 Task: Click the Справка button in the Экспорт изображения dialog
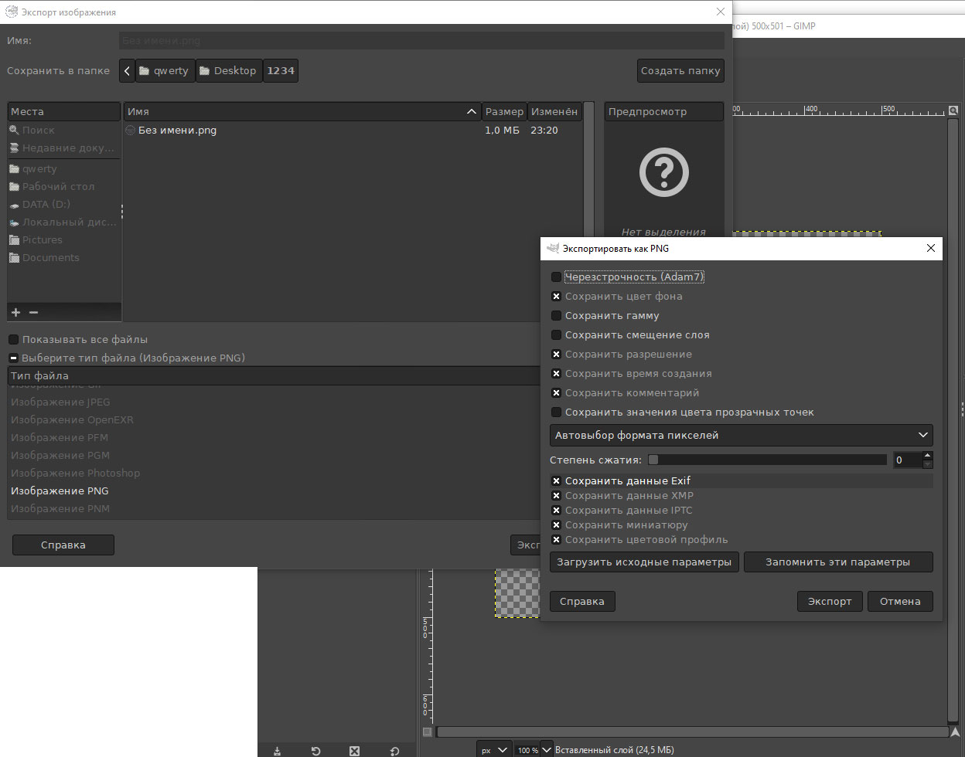63,545
